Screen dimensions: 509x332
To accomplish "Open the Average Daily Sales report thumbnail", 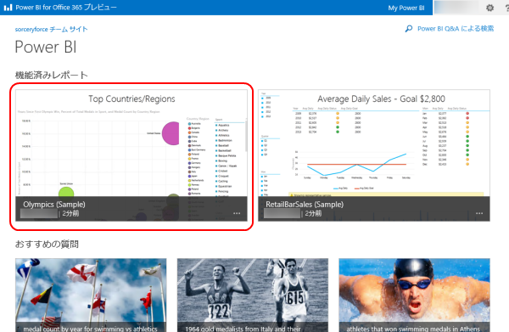I will coord(374,155).
